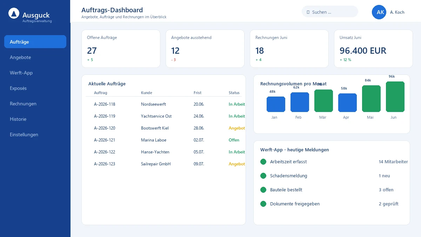Click the Kunde column header
The image size is (421, 237).
pyautogui.click(x=147, y=93)
